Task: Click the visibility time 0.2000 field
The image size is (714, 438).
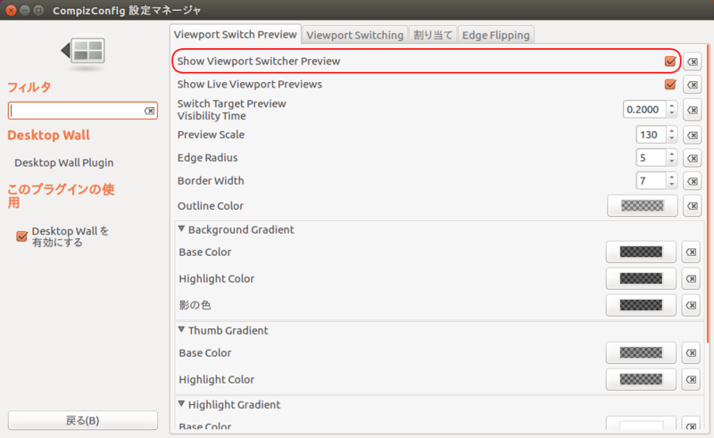Action: pyautogui.click(x=644, y=110)
